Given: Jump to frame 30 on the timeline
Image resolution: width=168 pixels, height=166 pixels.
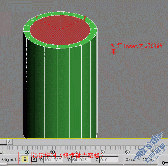Looking at the screenshot, I should (x=52, y=152).
